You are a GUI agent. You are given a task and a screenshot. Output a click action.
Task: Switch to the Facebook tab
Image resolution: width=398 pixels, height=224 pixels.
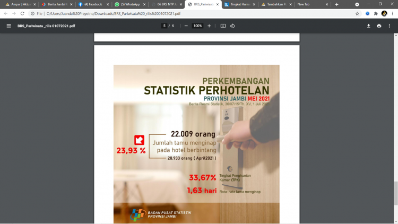coord(91,4)
